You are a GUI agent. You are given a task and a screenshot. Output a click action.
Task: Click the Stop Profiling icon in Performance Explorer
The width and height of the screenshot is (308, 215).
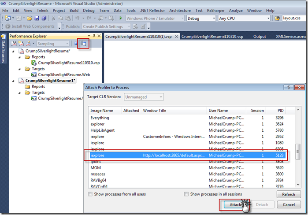pyautogui.click(x=76, y=44)
